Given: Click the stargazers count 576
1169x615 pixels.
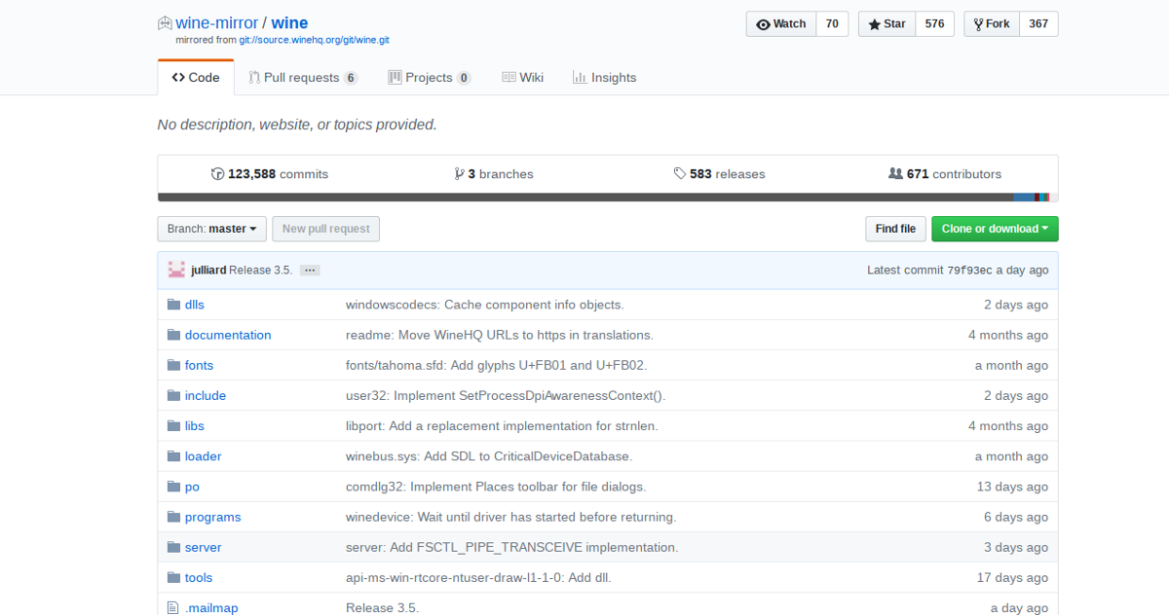Looking at the screenshot, I should (935, 23).
